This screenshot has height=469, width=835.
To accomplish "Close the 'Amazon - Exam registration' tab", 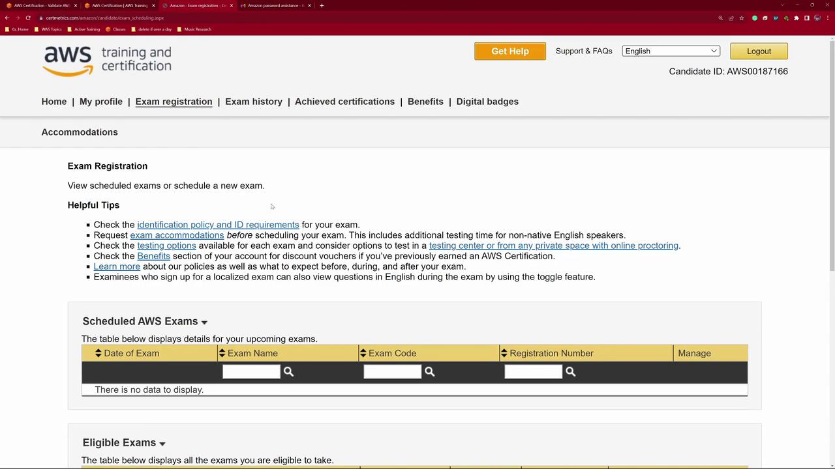I will [231, 6].
